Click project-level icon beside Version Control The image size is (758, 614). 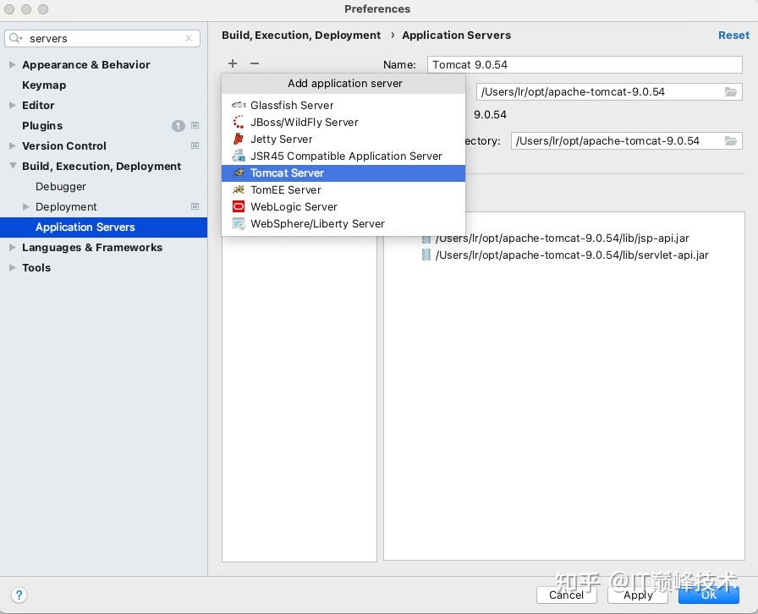pyautogui.click(x=195, y=145)
